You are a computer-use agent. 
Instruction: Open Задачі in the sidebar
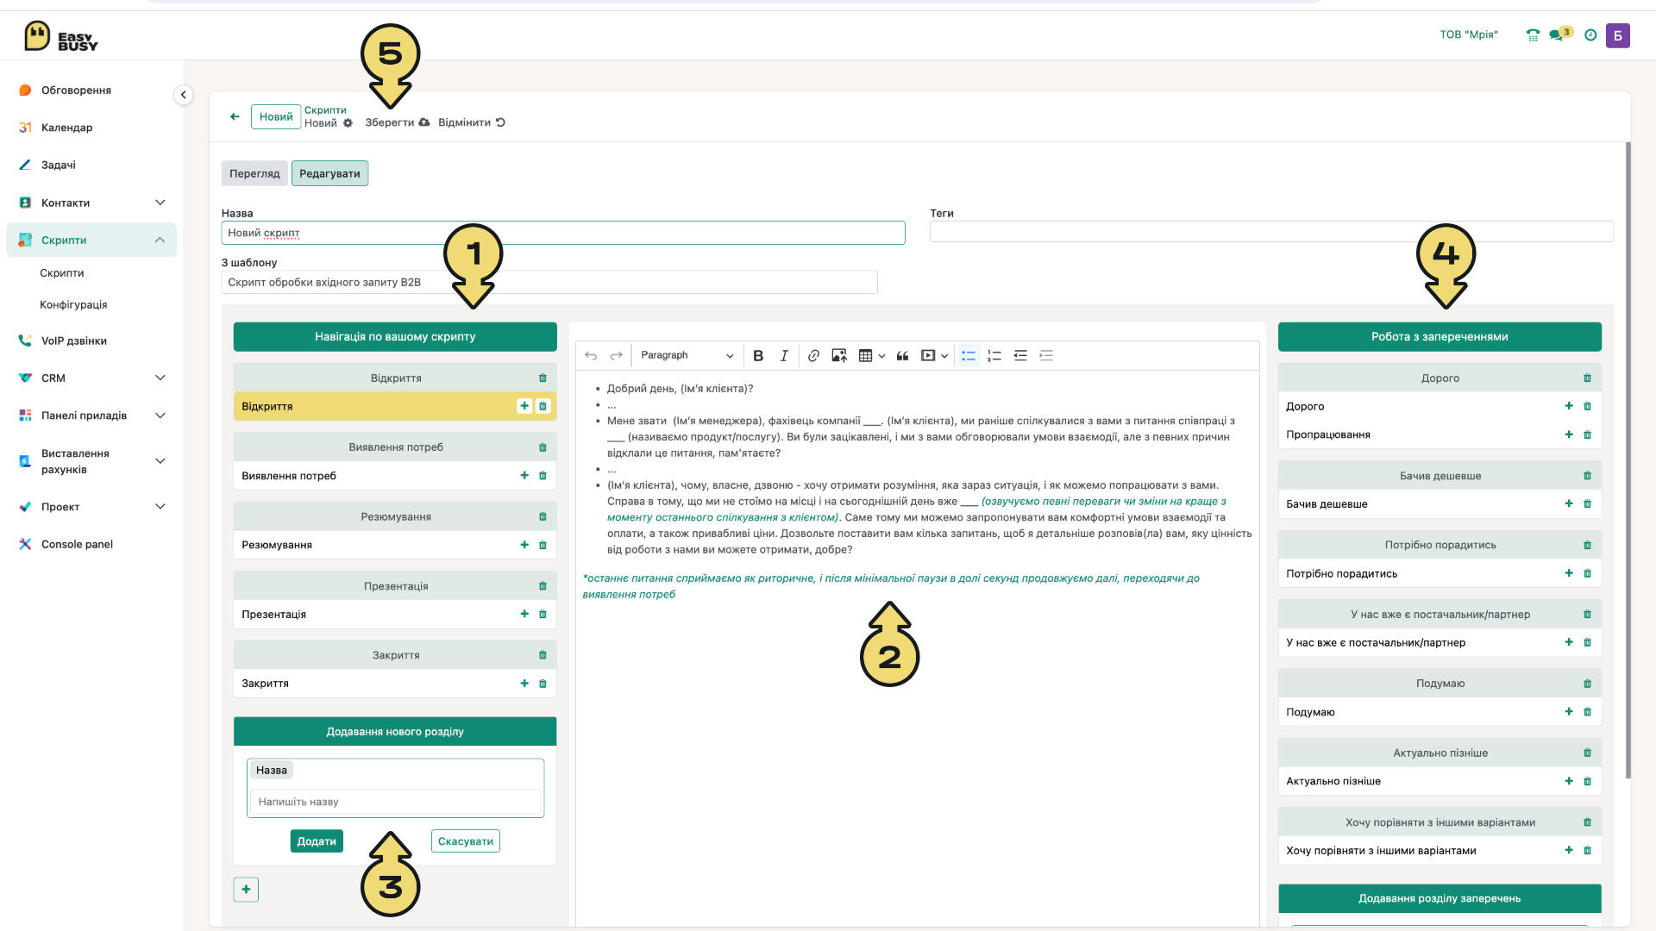point(58,165)
